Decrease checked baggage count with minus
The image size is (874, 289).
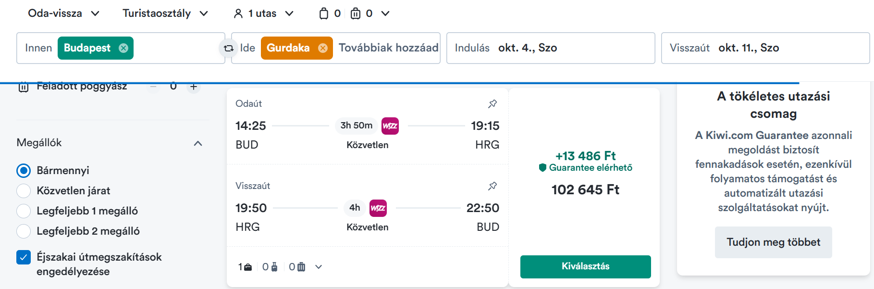pos(153,87)
